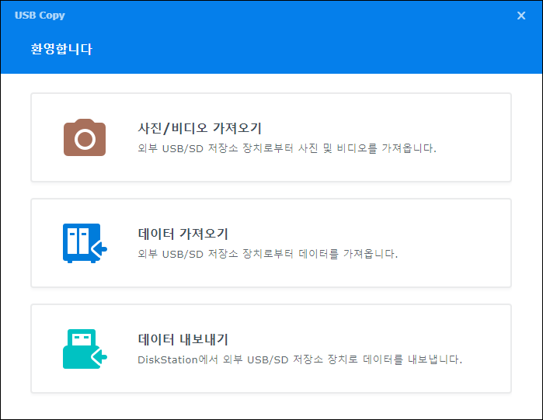
Task: Click the brown camera icon
Action: pos(85,137)
